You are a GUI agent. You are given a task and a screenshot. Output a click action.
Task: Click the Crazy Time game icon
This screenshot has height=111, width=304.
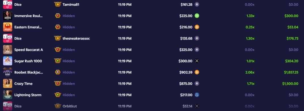pyautogui.click(x=8, y=84)
